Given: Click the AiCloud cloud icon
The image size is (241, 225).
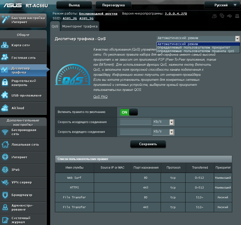Looking at the screenshot, I should 5,108.
